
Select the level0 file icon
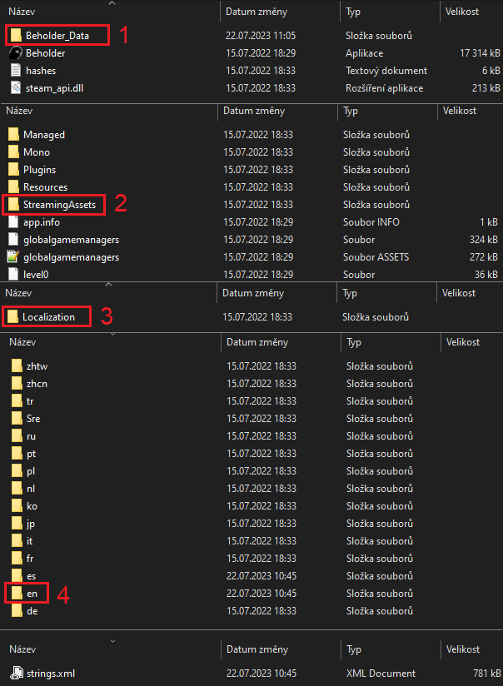tap(13, 274)
